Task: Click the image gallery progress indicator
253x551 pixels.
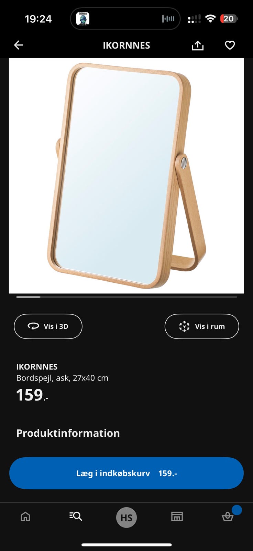Action: coord(126,297)
